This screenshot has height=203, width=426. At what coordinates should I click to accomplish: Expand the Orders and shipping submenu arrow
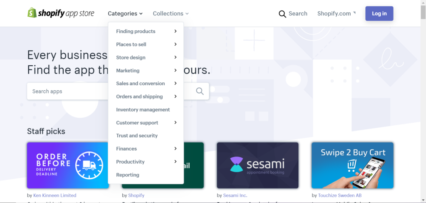176,97
